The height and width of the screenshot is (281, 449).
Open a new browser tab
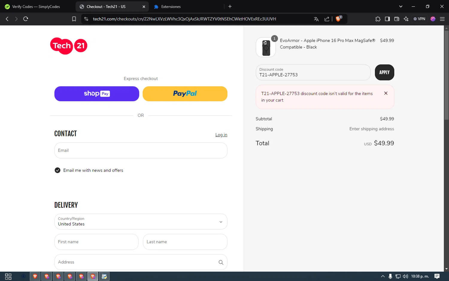(230, 6)
